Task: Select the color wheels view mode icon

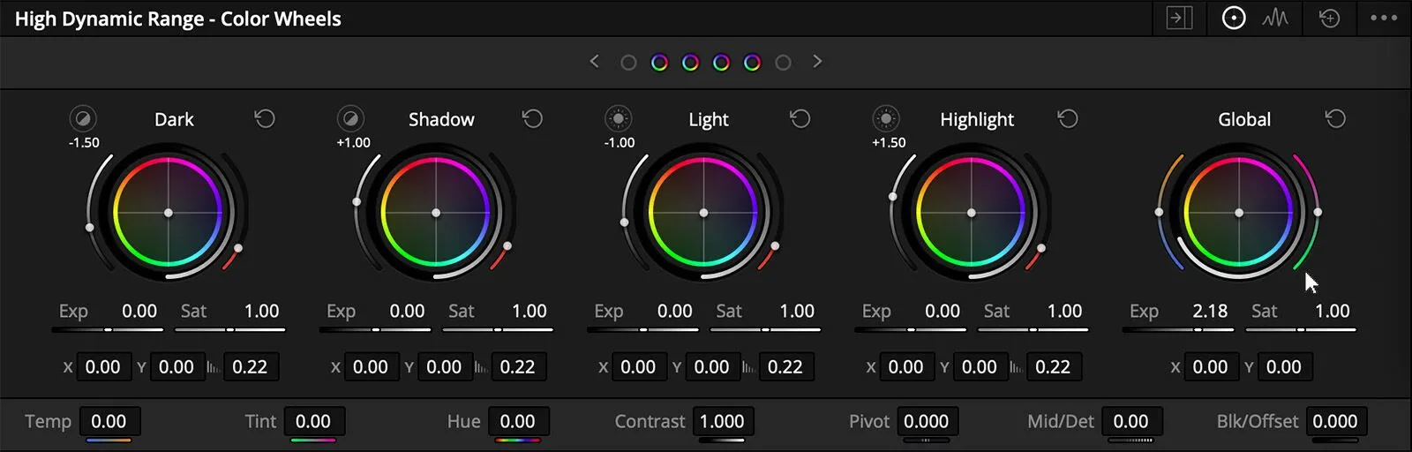Action: 1234,18
